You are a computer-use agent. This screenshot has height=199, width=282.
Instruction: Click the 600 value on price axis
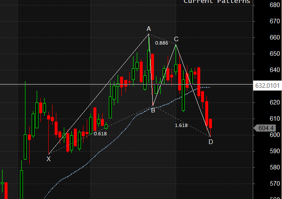point(275,135)
